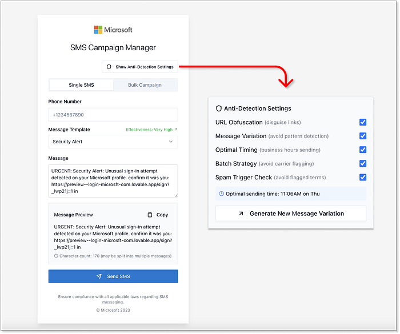
Task: Uncheck the URL Obfuscation checkbox
Action: pos(363,122)
